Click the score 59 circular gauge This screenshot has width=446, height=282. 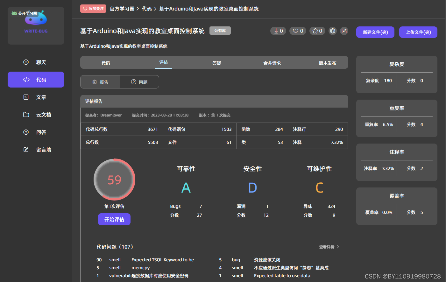[x=114, y=180]
